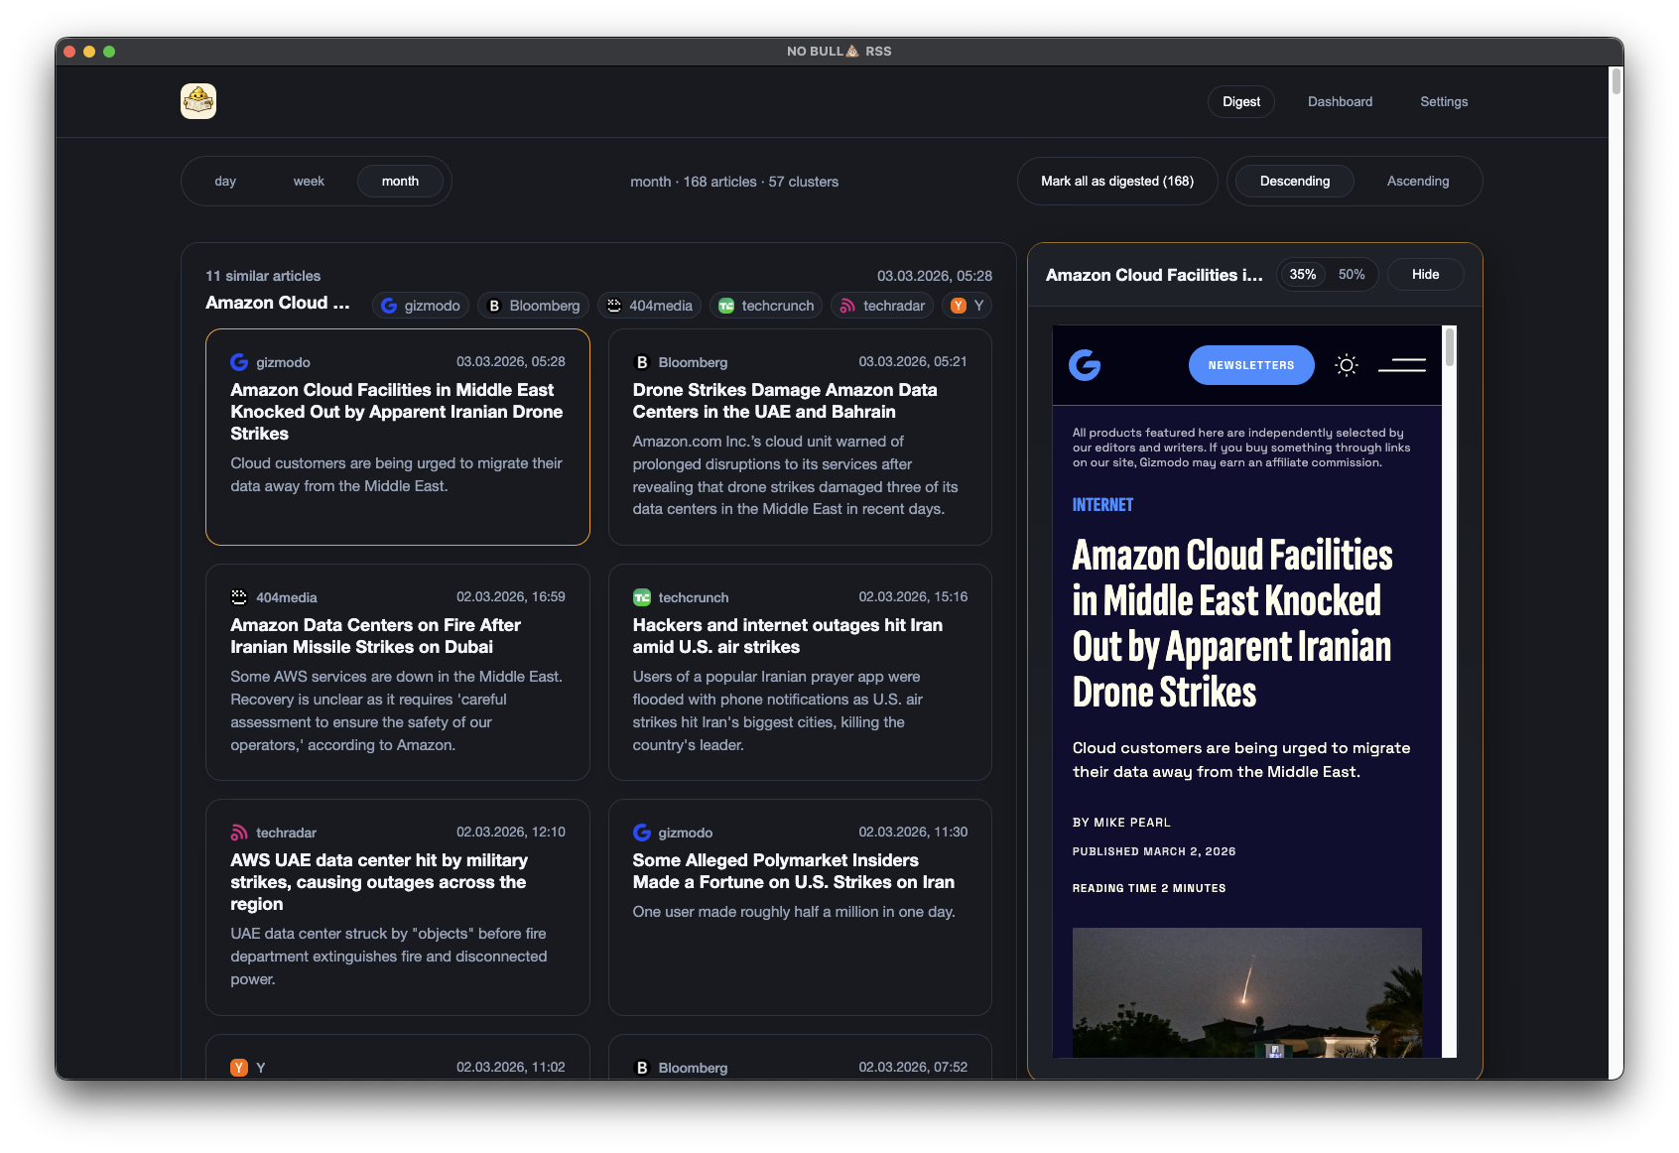Click the preview pane scrollbar
The image size is (1679, 1153).
point(1450,347)
